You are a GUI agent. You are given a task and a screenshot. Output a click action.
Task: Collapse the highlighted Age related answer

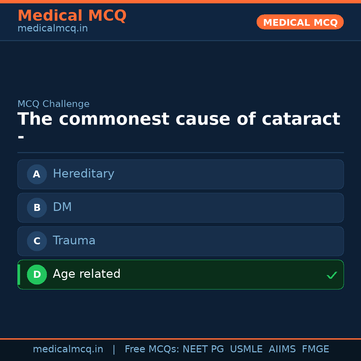[180, 274]
